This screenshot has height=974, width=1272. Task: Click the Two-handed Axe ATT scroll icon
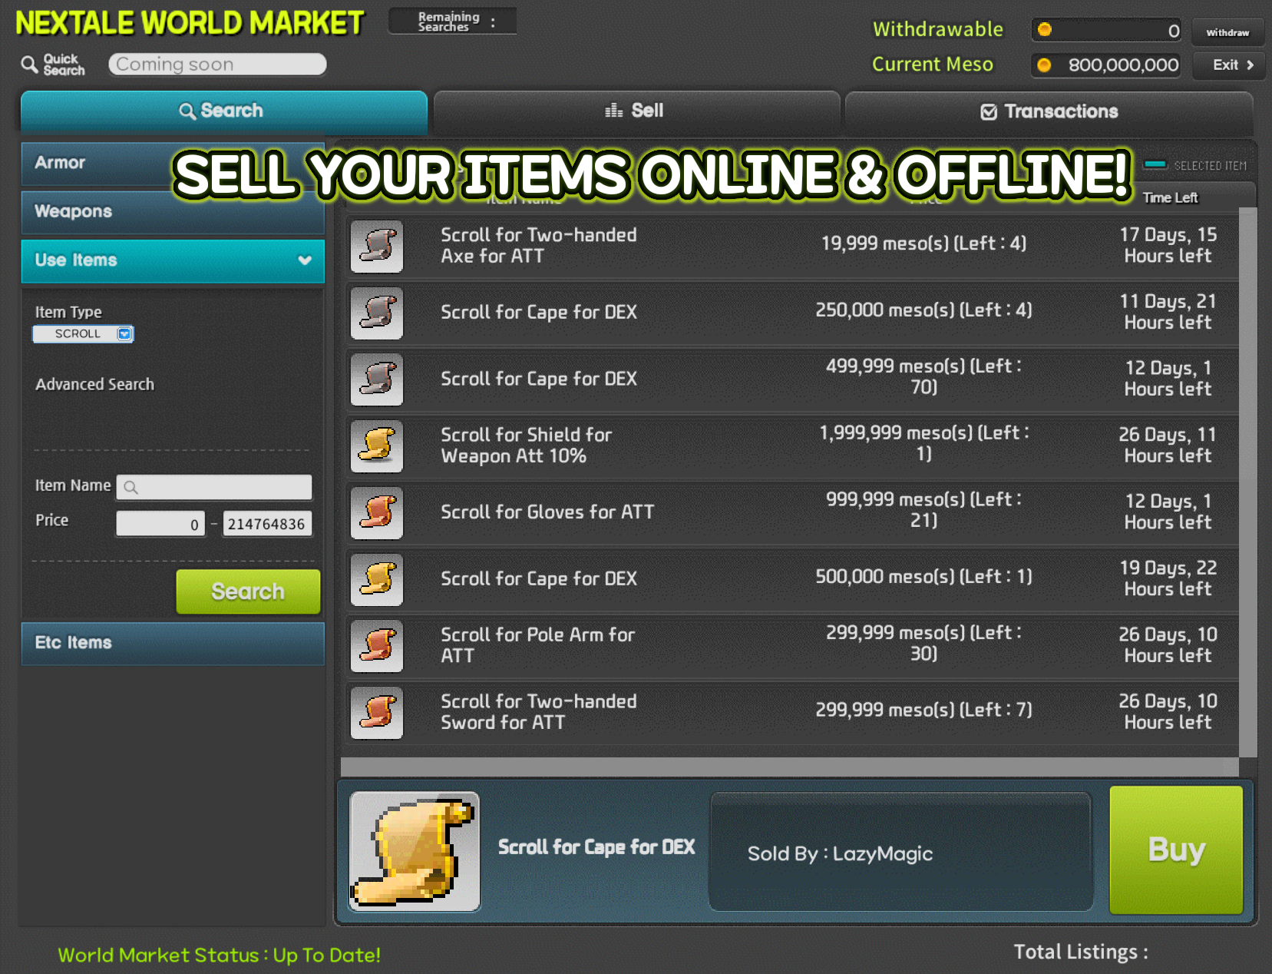click(376, 247)
